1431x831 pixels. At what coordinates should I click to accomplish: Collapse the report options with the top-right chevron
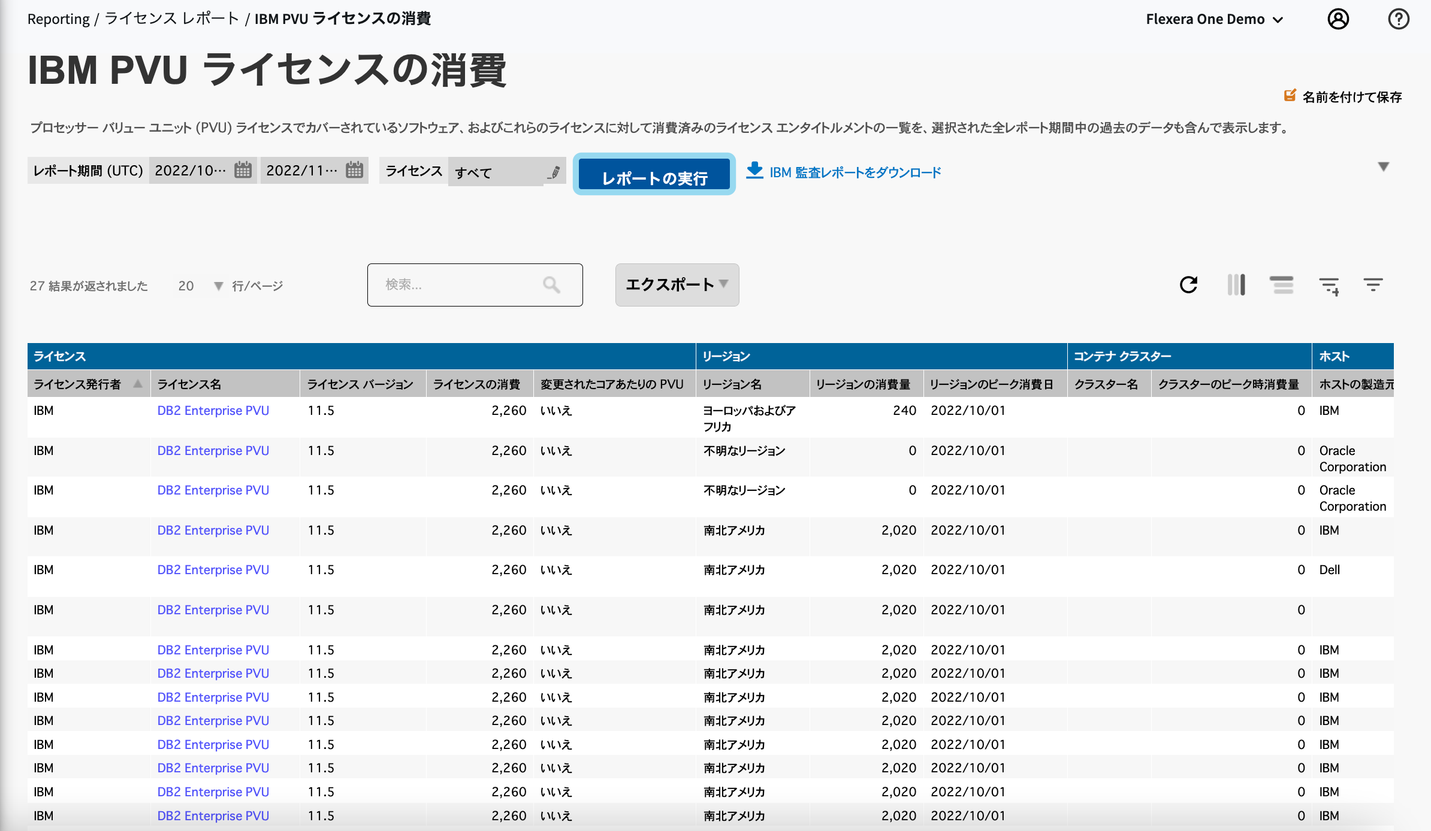pyautogui.click(x=1382, y=168)
